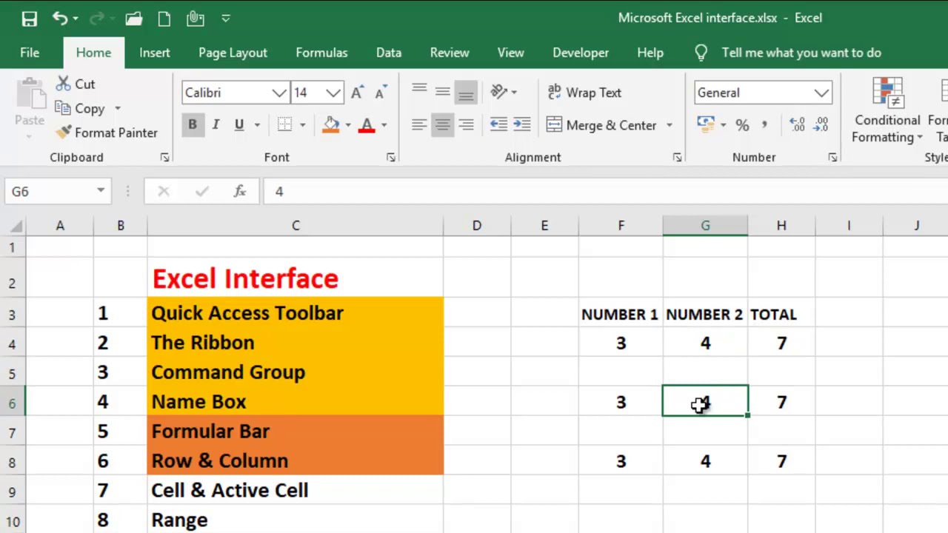Open the fill color dropdown arrow
Viewport: 948px width, 533px height.
pos(348,125)
